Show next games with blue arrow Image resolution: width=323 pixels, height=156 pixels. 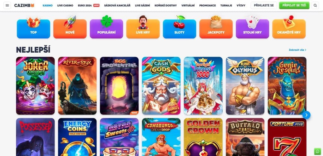(306, 115)
